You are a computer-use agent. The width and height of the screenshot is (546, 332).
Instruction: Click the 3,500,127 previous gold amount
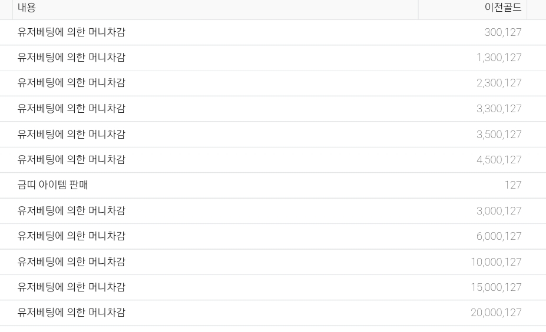pos(499,135)
